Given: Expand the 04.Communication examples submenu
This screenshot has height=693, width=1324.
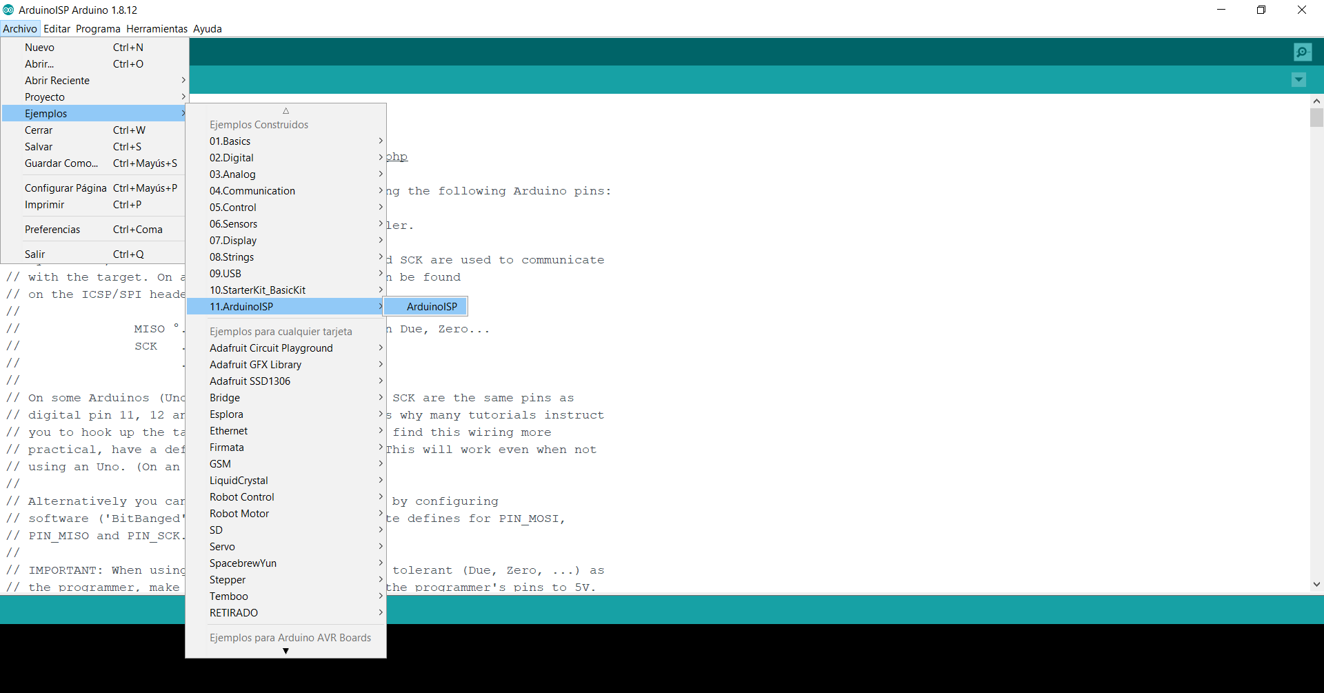Looking at the screenshot, I should pyautogui.click(x=285, y=191).
